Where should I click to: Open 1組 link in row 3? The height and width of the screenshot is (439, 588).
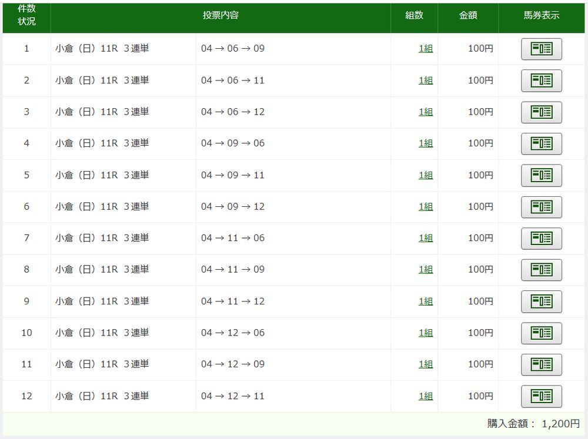(x=426, y=112)
